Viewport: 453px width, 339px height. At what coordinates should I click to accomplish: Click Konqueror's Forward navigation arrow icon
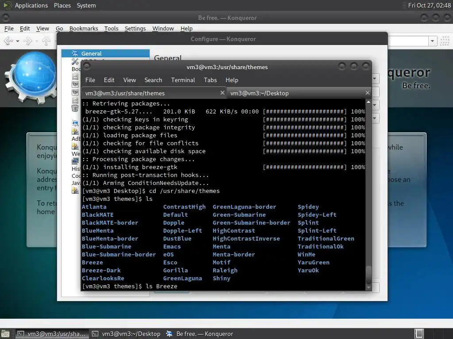[x=27, y=41]
